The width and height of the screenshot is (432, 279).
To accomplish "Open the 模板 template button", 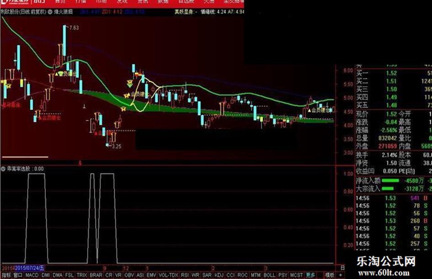I will (x=330, y=275).
